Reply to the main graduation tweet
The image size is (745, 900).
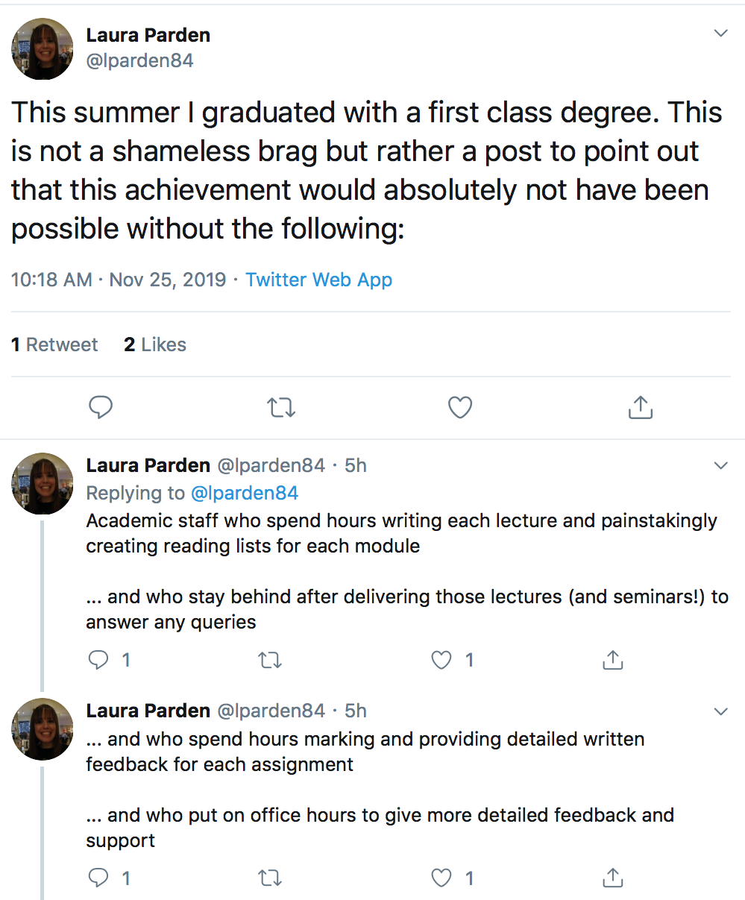[x=101, y=407]
